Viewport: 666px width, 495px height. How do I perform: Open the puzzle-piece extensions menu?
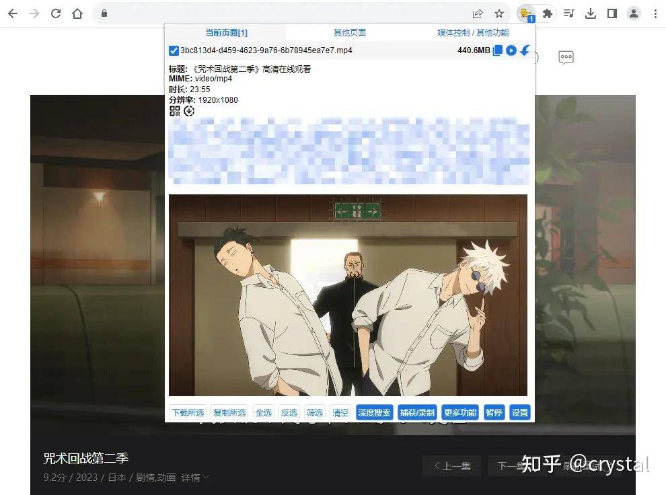pyautogui.click(x=548, y=13)
